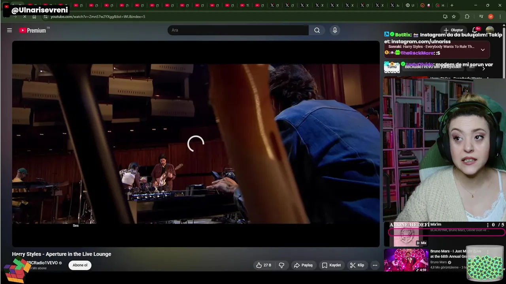The height and width of the screenshot is (284, 506).
Task: Stop page loading with browser X button
Action: (x=25, y=17)
